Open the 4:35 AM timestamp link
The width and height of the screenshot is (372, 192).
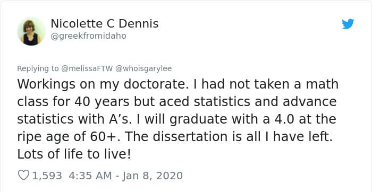coord(90,176)
